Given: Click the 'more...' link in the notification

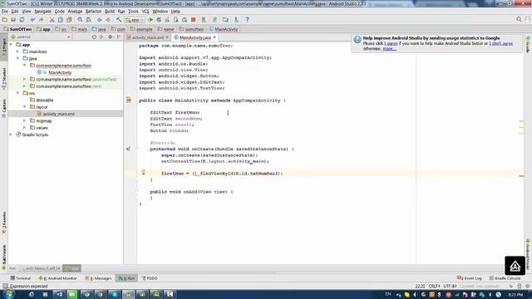Looking at the screenshot, I should (x=390, y=49).
